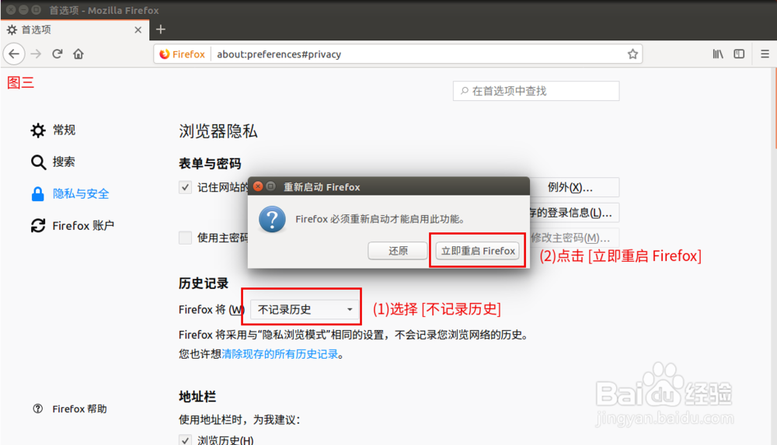This screenshot has width=777, height=445.
Task: Click the 历史记录 section heading
Action: tap(203, 283)
